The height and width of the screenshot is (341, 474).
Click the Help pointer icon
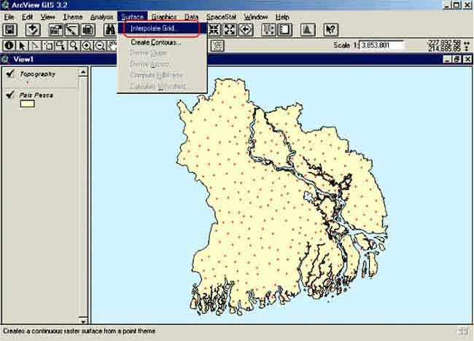pyautogui.click(x=330, y=30)
